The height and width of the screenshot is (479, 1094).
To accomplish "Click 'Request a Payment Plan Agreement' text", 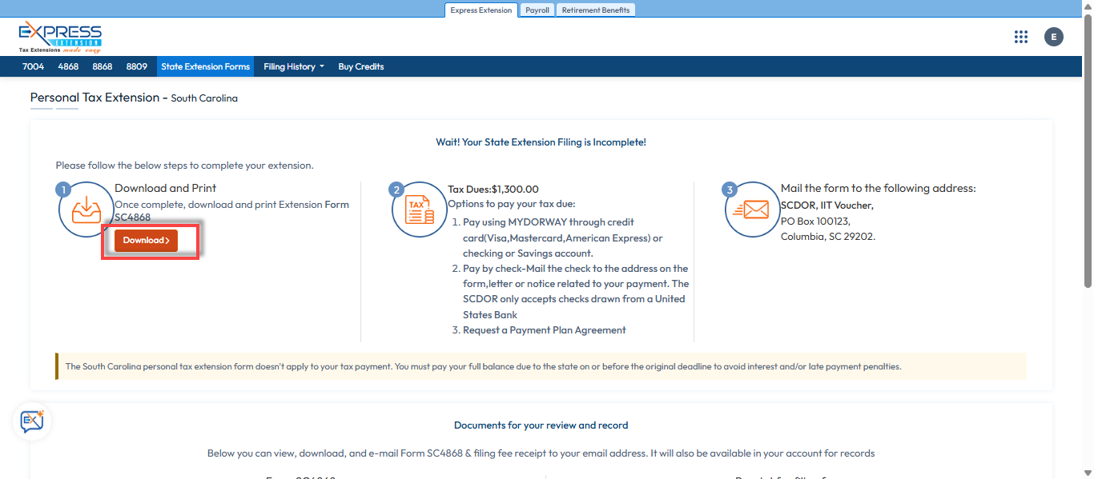I will point(545,330).
